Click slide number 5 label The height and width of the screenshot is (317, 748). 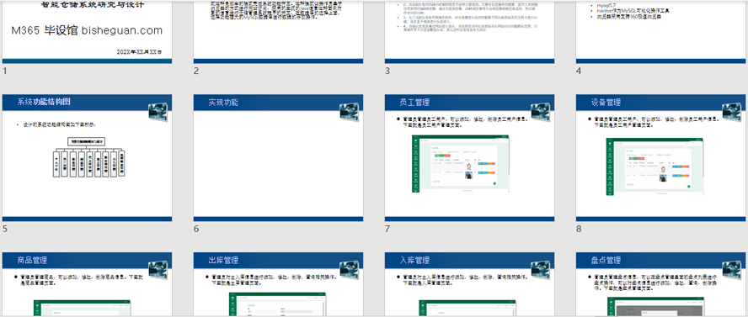[5, 229]
